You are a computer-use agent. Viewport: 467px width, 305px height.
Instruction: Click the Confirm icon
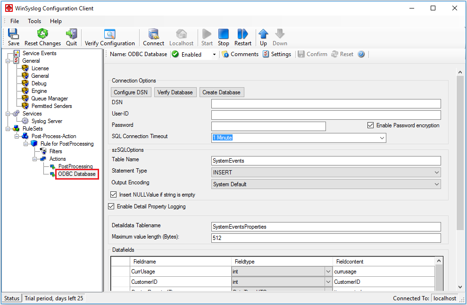pyautogui.click(x=301, y=54)
